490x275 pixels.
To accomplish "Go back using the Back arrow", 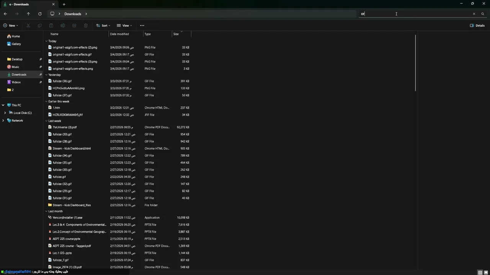I will point(5,14).
